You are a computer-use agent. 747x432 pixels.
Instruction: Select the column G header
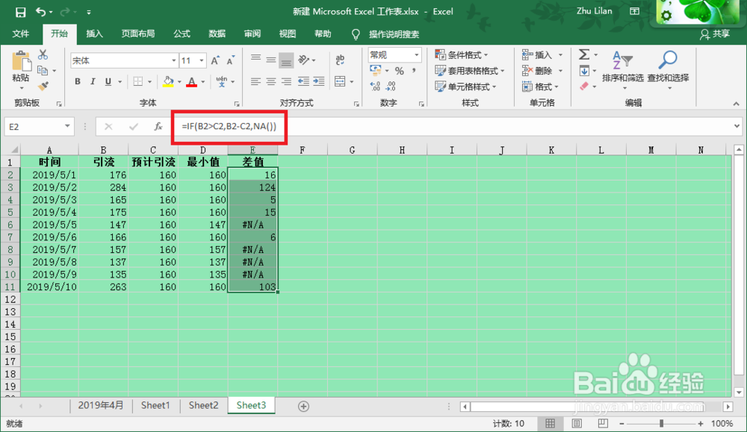tap(352, 151)
